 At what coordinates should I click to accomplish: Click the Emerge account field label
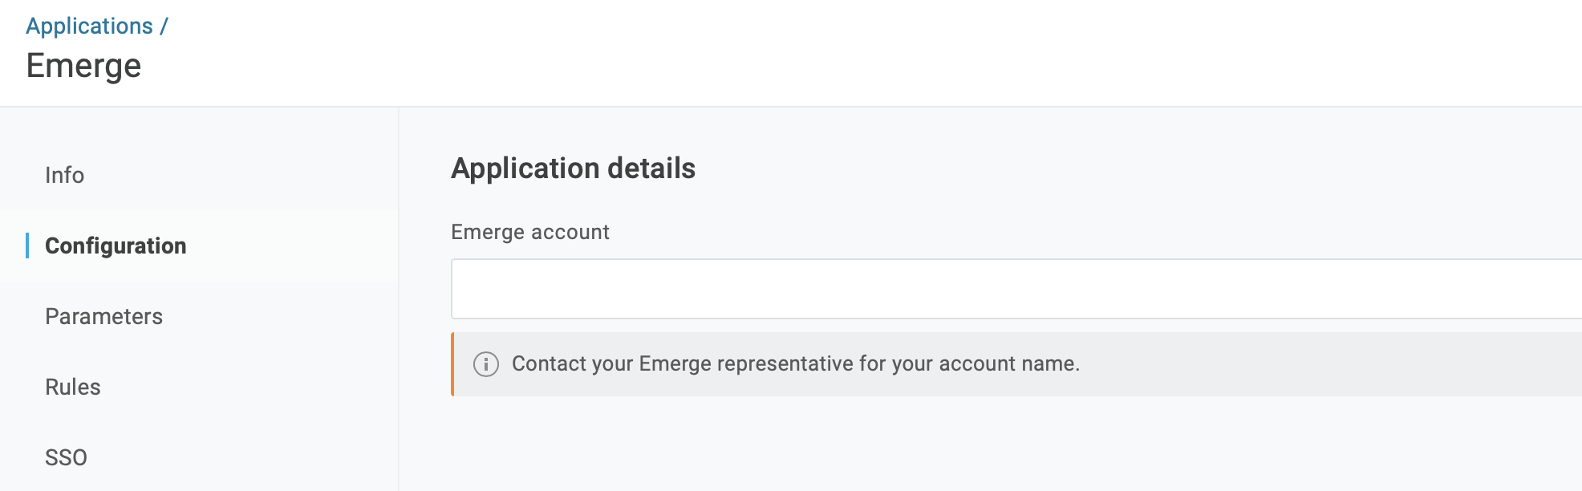pos(529,232)
